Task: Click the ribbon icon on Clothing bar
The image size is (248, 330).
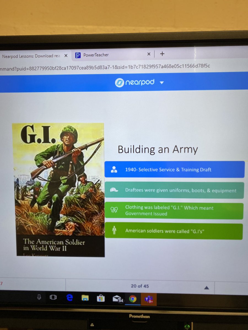Action: (x=114, y=210)
